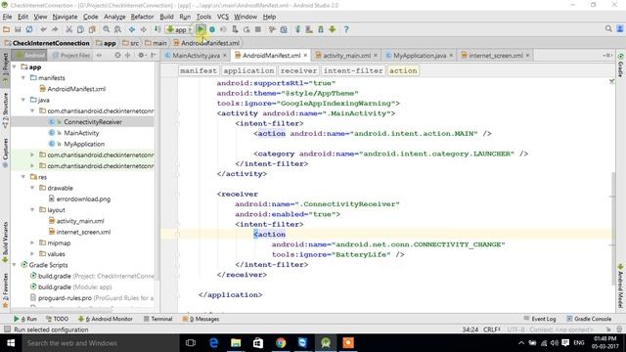Click the Help question mark icon

(x=346, y=29)
